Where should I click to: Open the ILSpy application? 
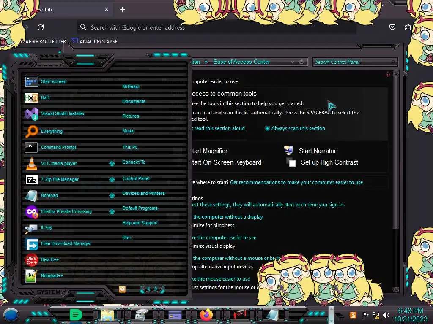click(x=38, y=227)
